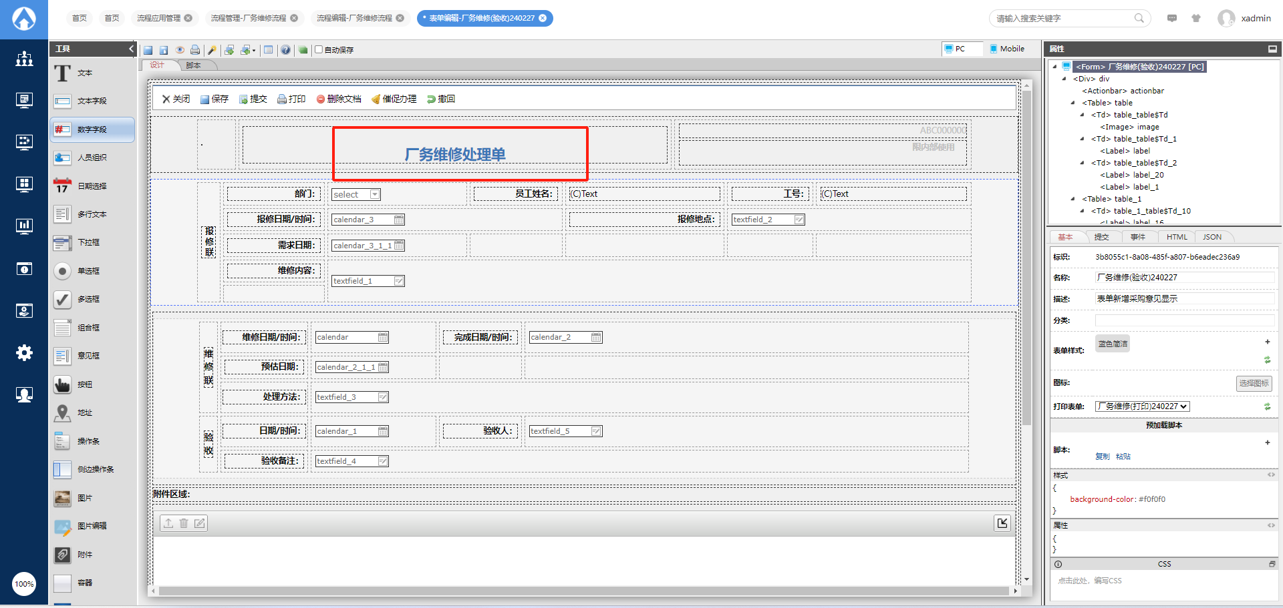Click the notification message icon near search
The height and width of the screenshot is (608, 1283).
pos(1172,18)
